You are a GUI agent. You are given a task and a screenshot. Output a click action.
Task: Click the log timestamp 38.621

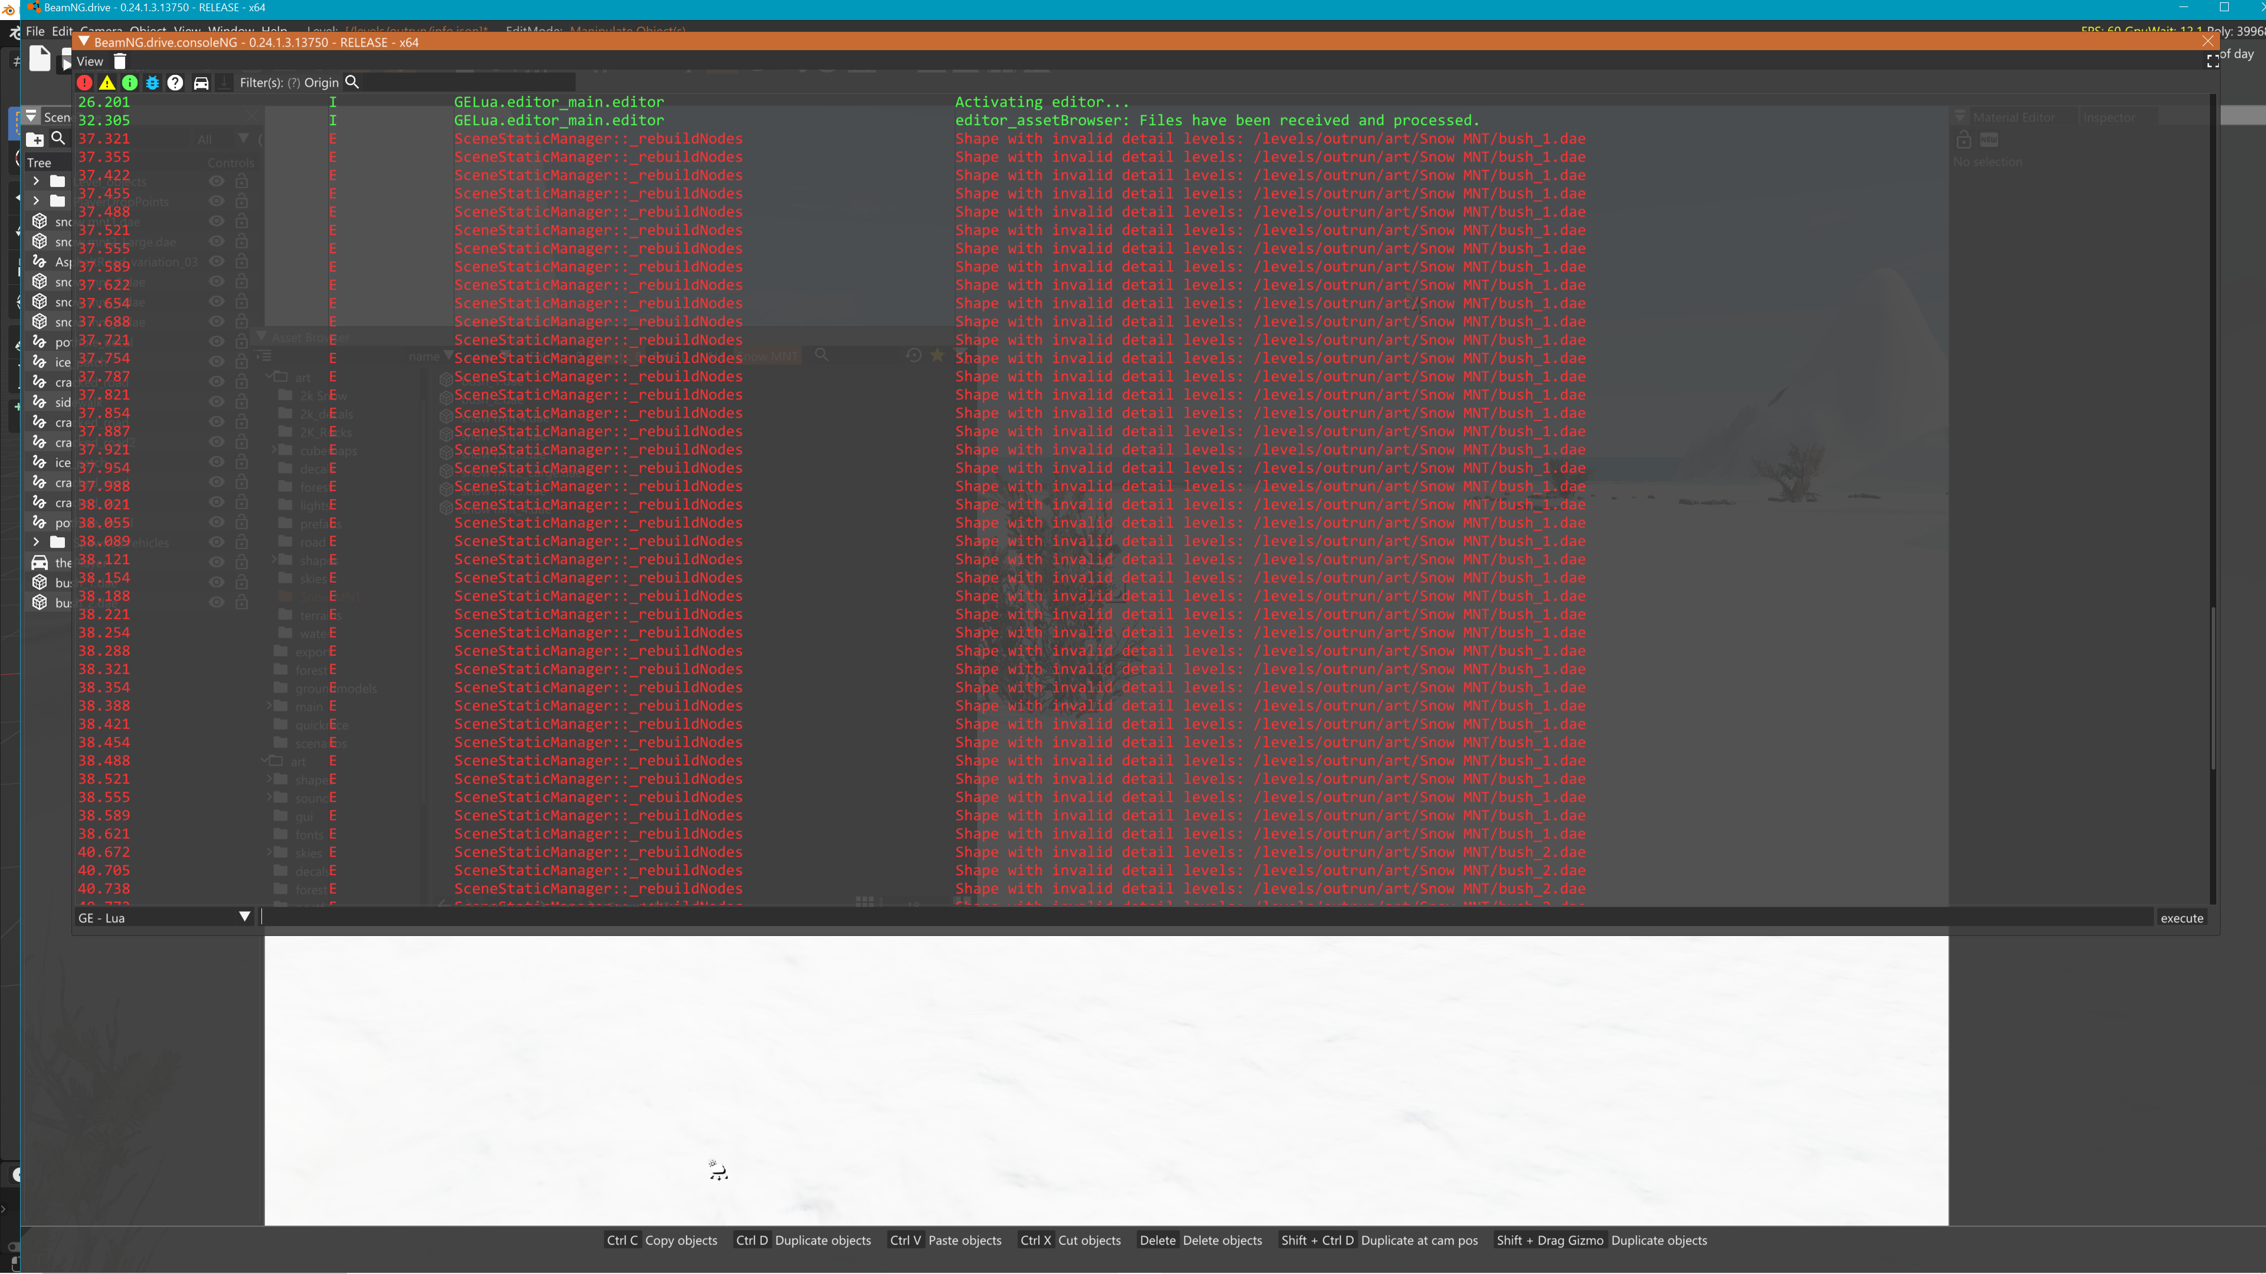coord(104,833)
